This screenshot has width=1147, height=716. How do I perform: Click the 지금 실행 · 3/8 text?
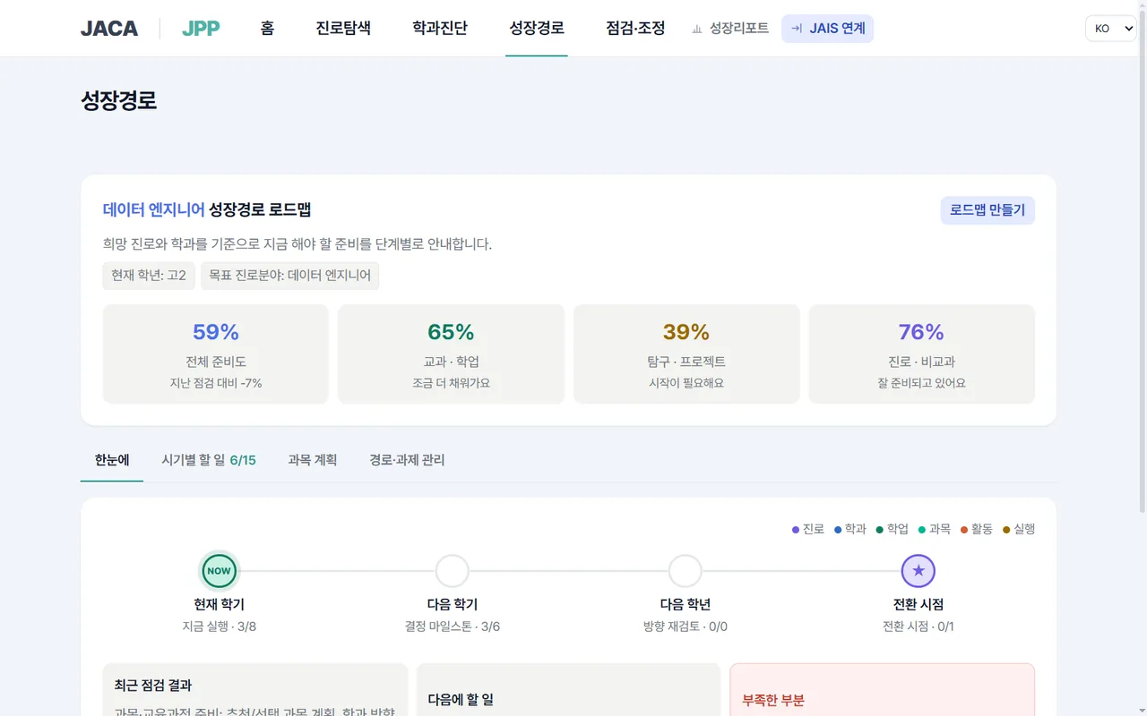(x=220, y=626)
